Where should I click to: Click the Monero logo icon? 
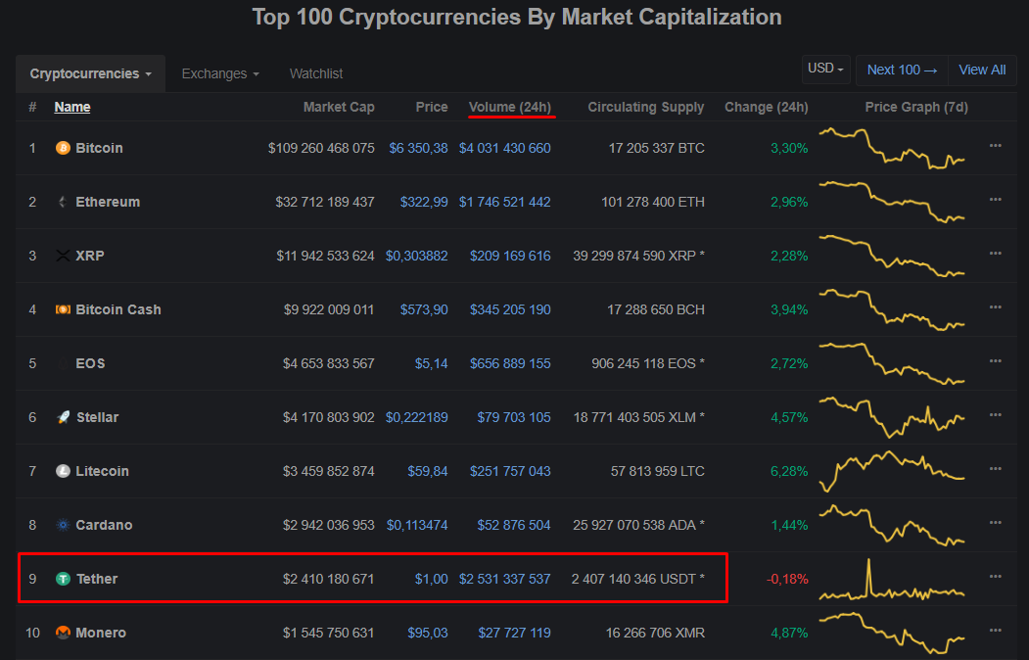pos(63,633)
